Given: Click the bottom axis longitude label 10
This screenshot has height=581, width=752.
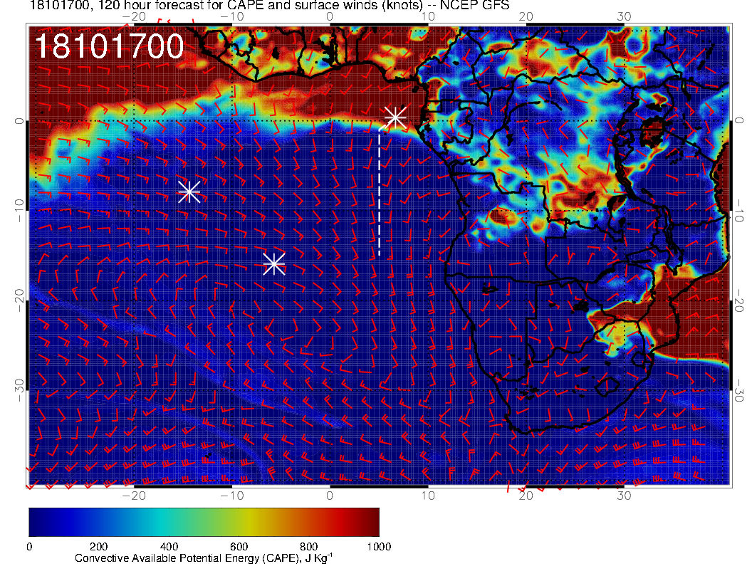Looking at the screenshot, I should pos(428,495).
